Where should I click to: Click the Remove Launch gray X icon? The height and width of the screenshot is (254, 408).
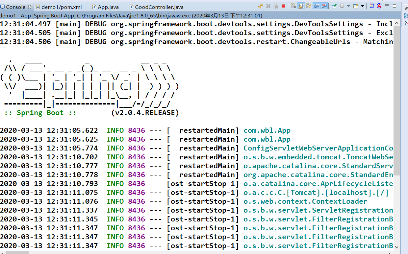(268, 6)
